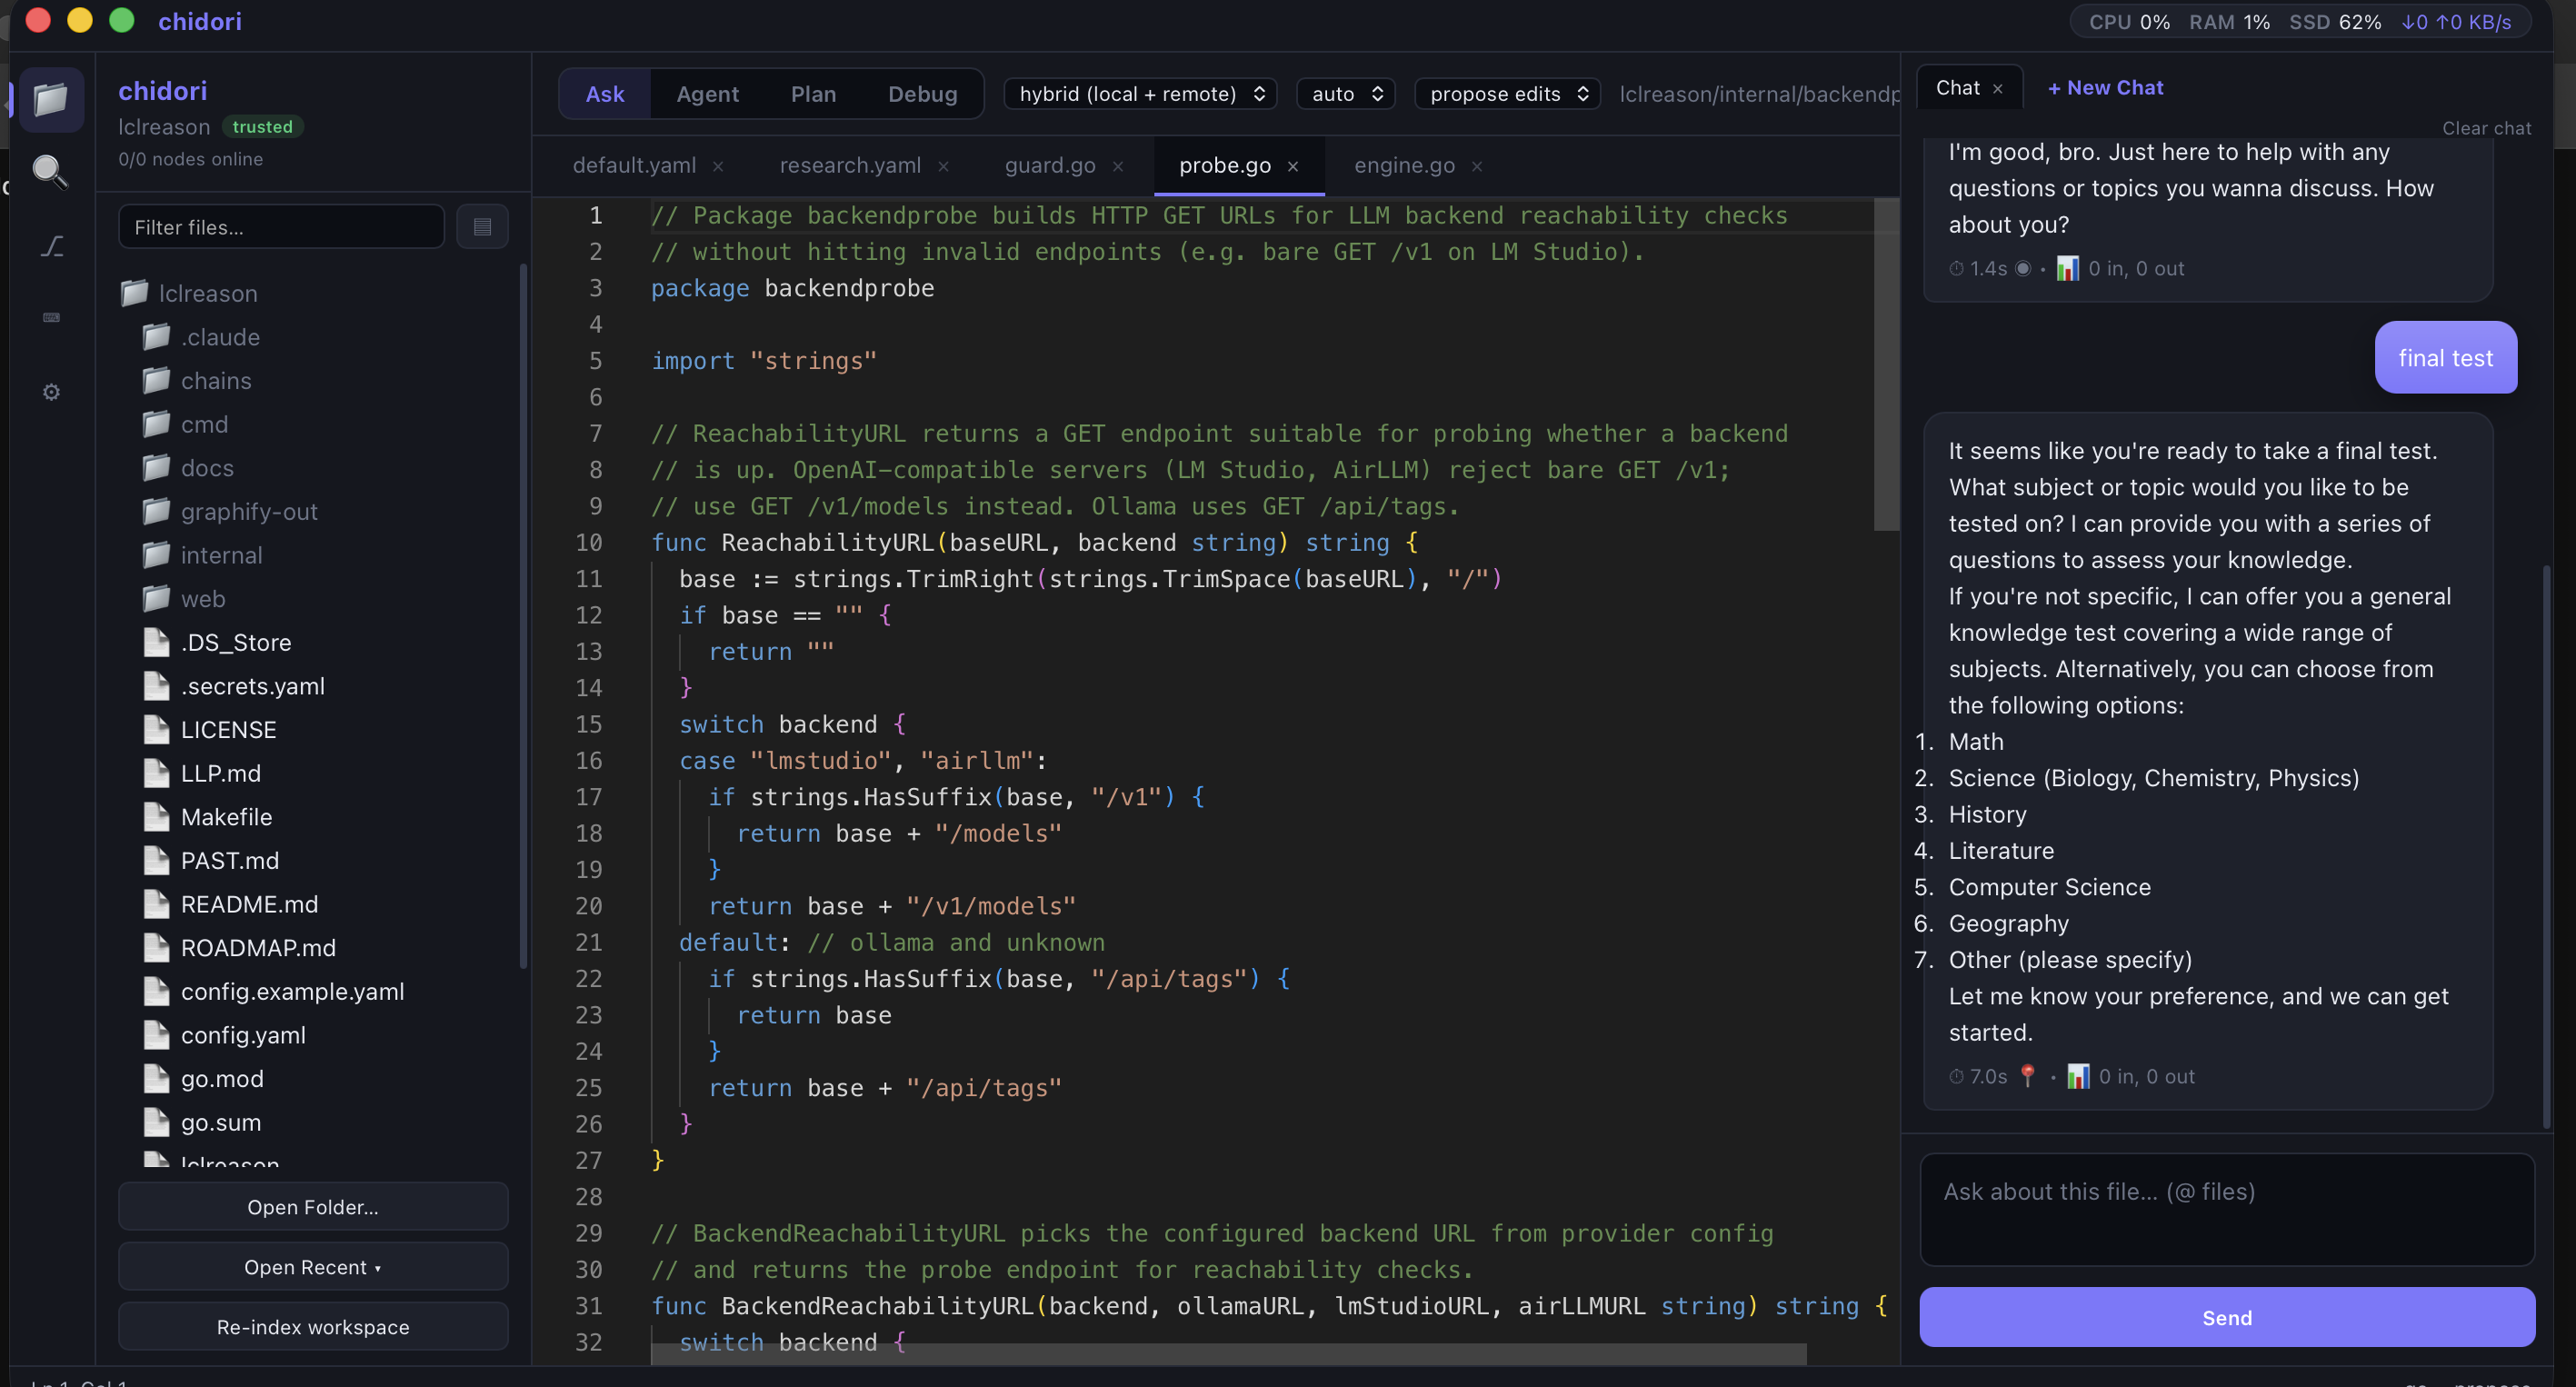Click Re-index workspace button
This screenshot has width=2576, height=1387.
pyautogui.click(x=313, y=1327)
